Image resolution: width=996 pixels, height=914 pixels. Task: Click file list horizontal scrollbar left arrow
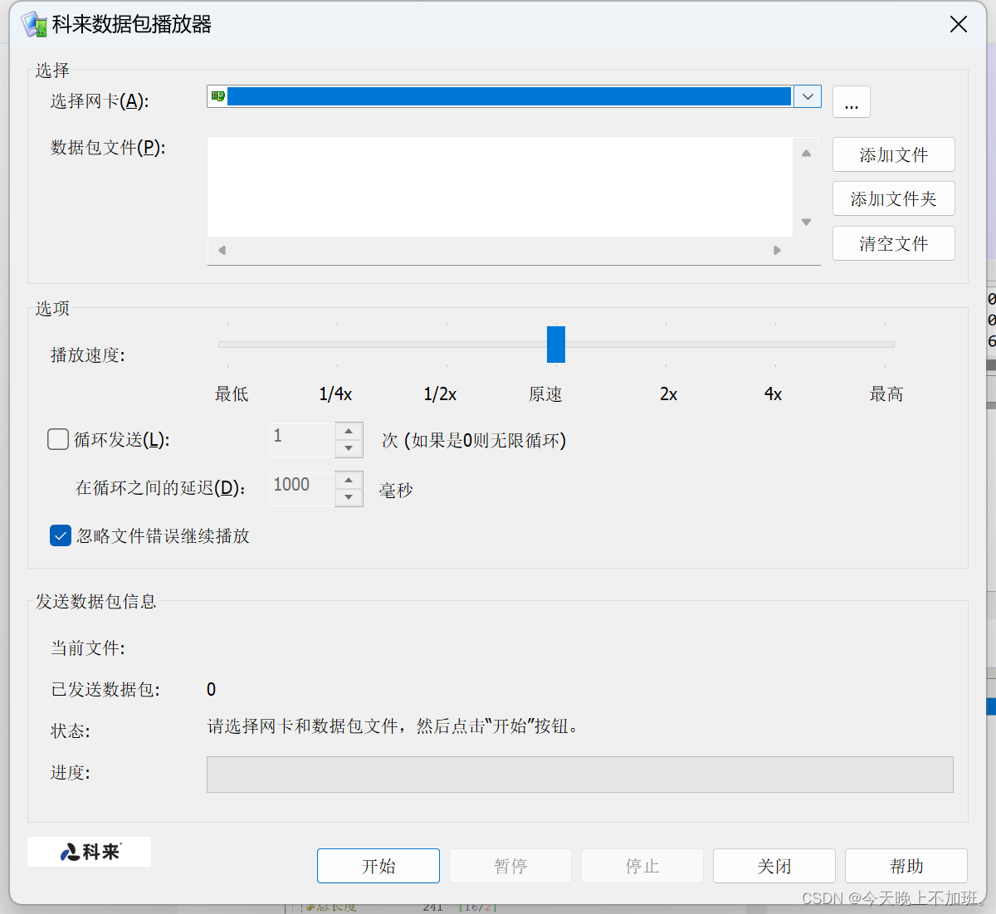point(222,250)
